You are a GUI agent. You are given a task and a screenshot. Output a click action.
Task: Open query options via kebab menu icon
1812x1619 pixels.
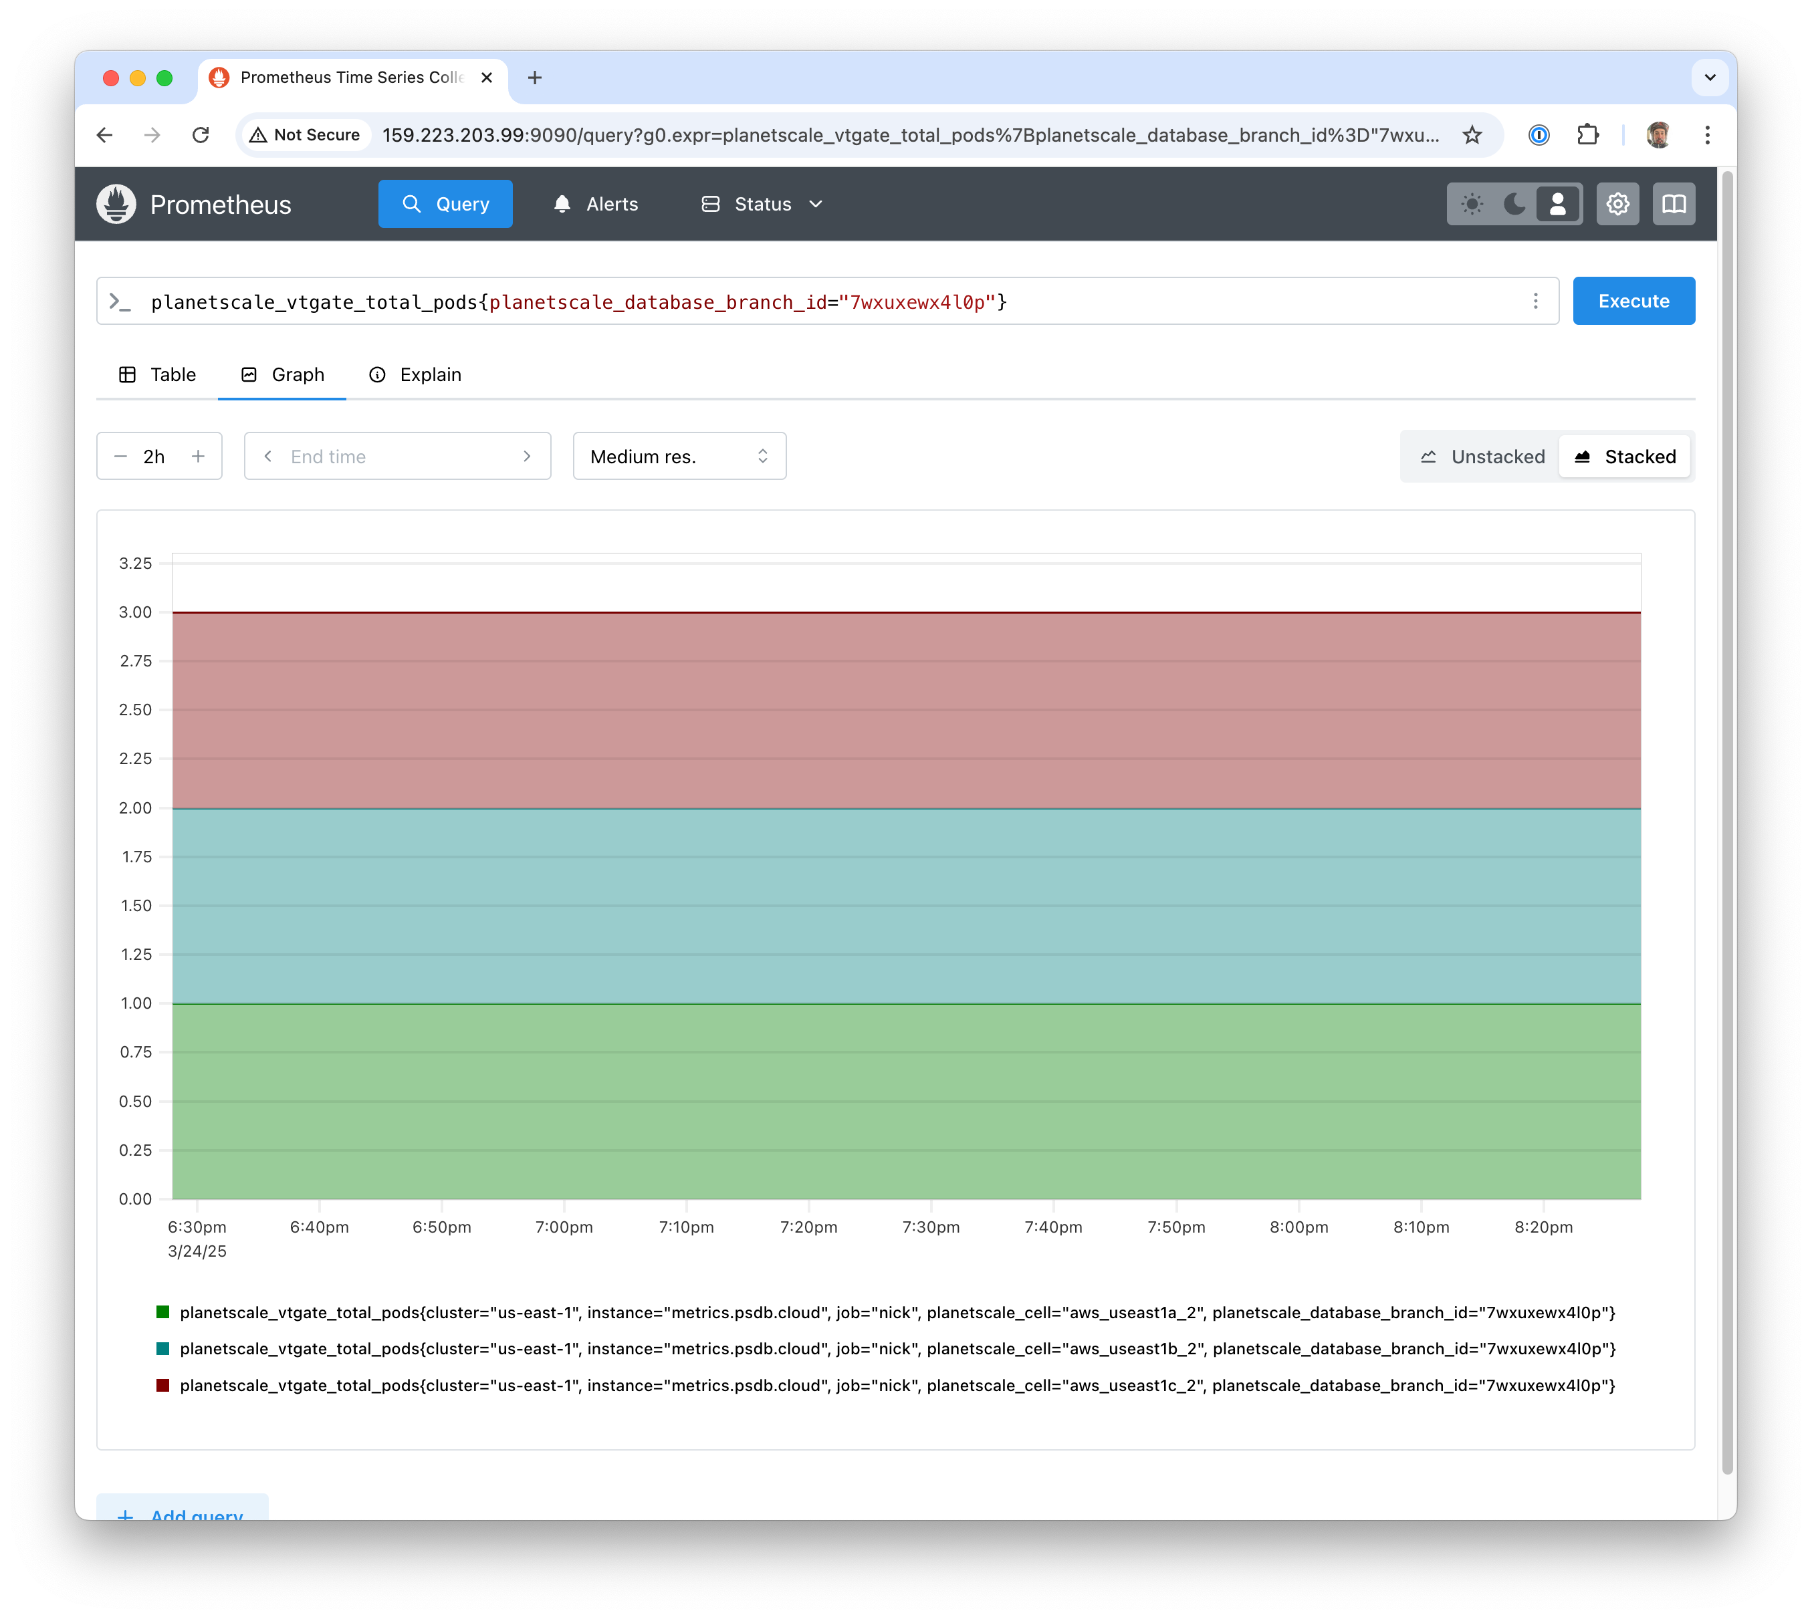point(1535,301)
